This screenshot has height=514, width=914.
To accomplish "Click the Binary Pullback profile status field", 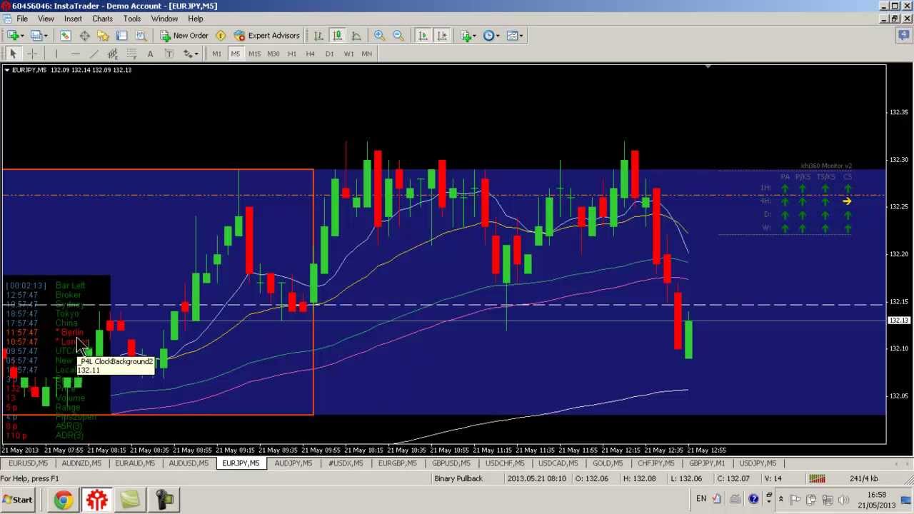I will coord(458,478).
